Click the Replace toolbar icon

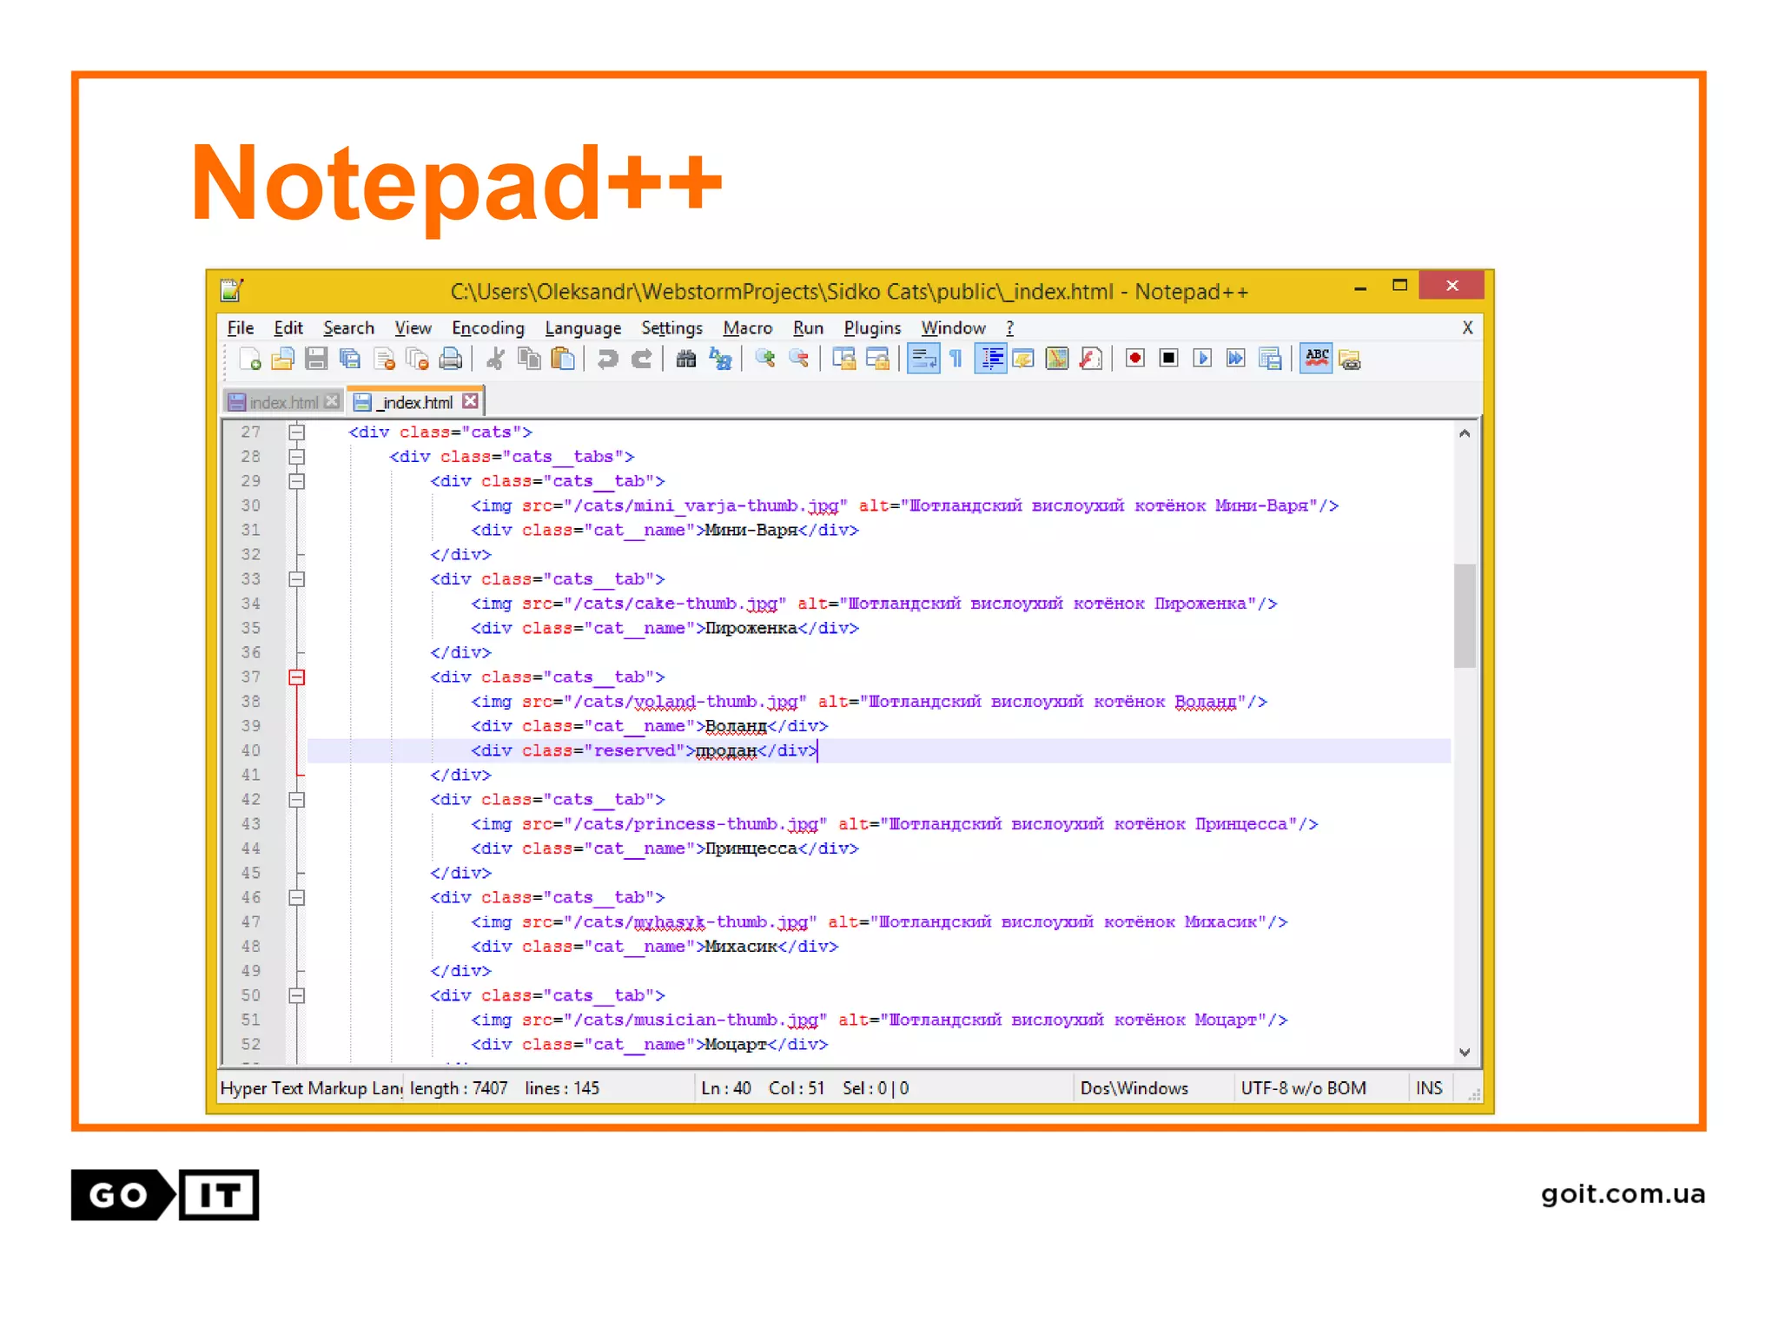point(720,359)
